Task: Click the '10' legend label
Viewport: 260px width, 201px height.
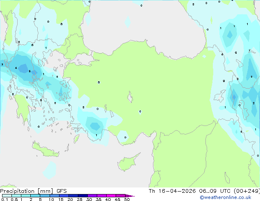Action: pos(51,199)
